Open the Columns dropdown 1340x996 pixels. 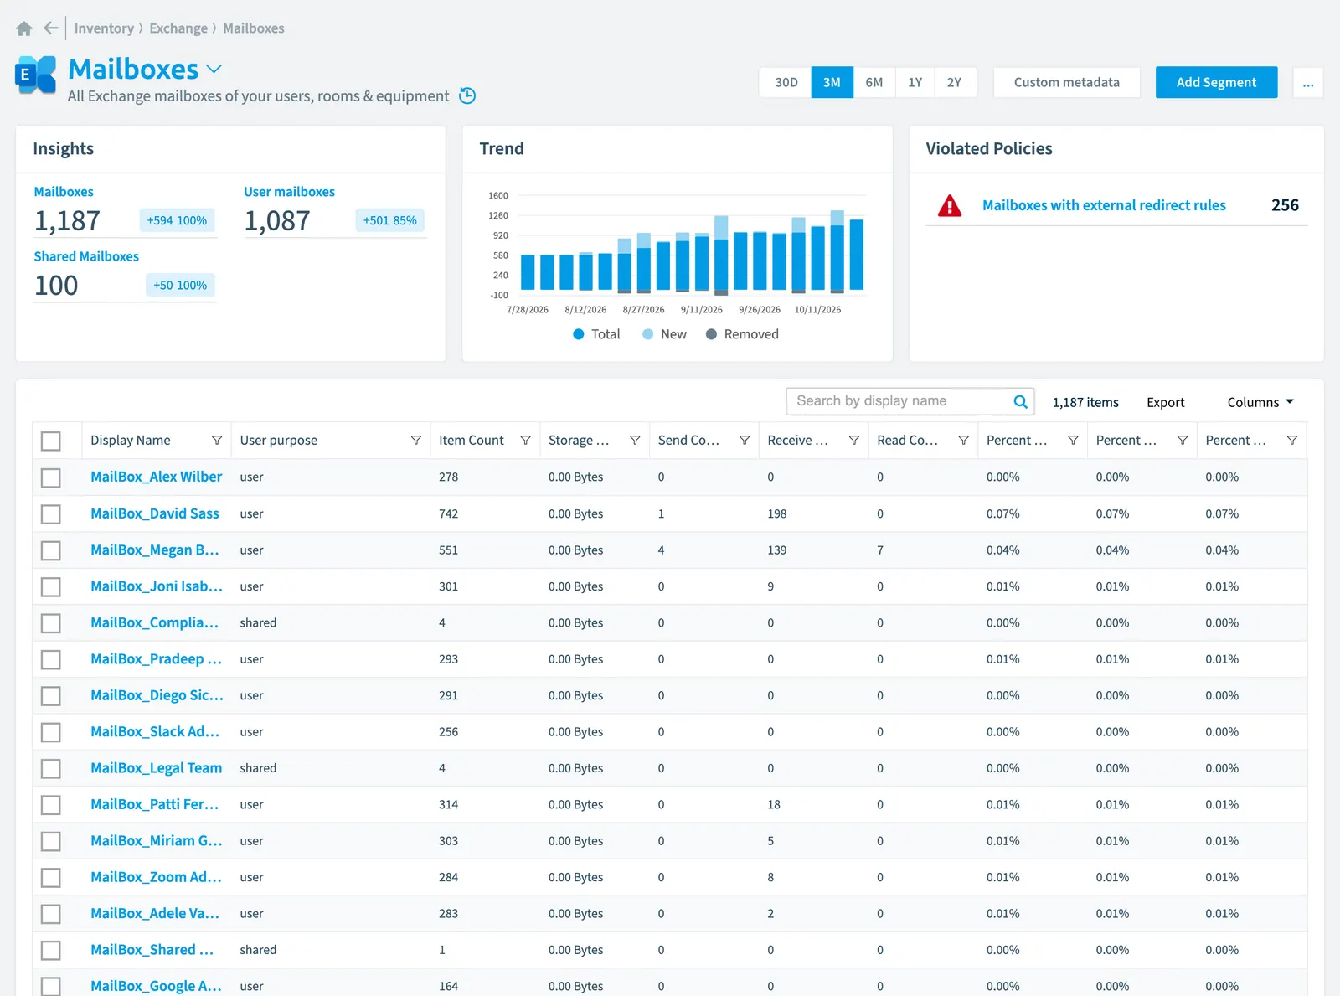point(1260,402)
